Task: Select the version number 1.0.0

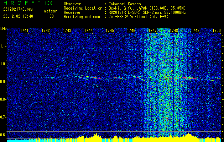Action: point(48,3)
